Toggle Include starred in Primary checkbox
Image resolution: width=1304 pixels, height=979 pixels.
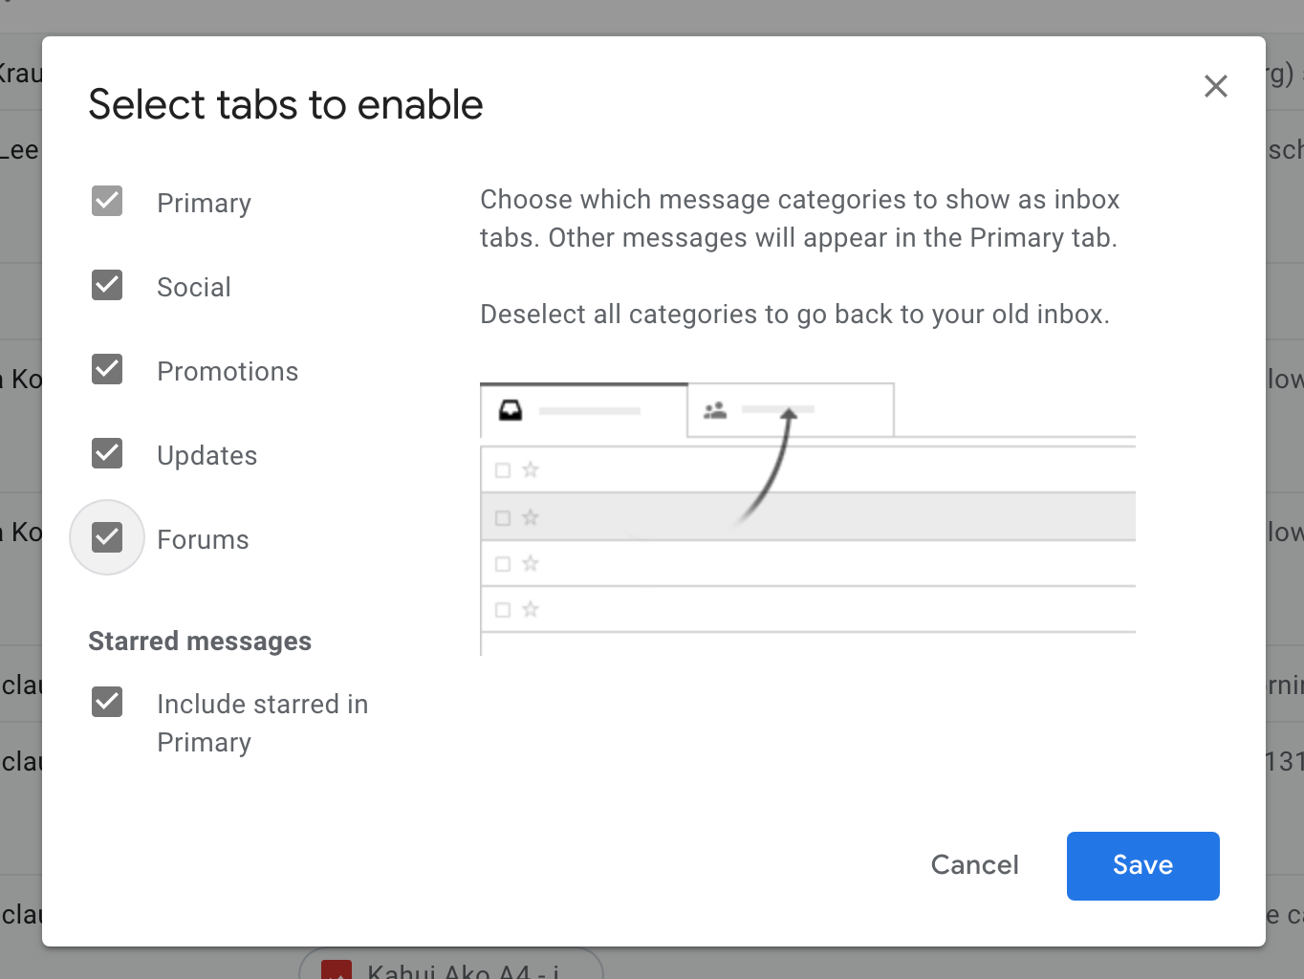107,702
